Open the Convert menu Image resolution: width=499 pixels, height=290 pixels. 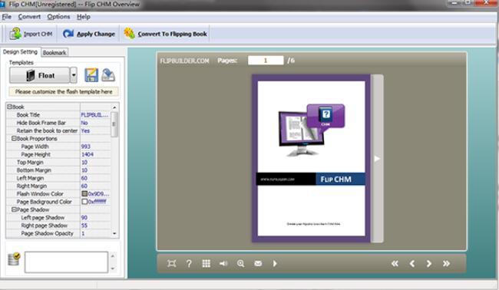pyautogui.click(x=29, y=17)
